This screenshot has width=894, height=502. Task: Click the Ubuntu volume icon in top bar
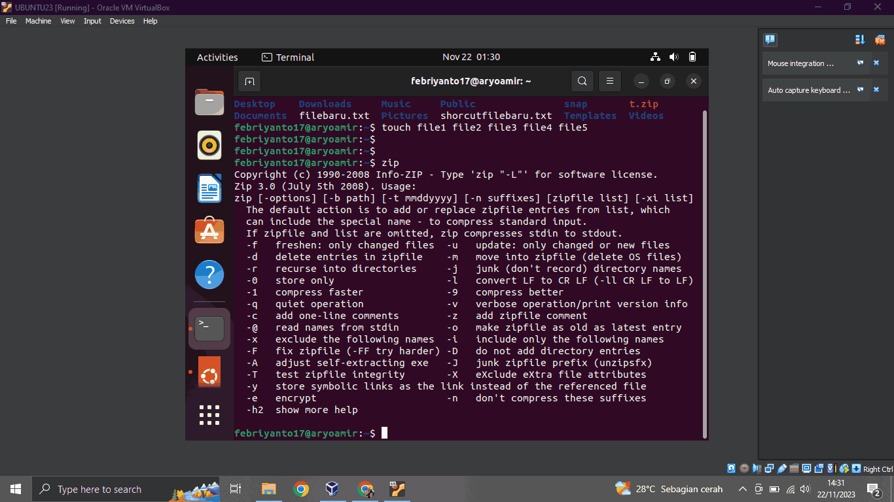click(x=674, y=57)
